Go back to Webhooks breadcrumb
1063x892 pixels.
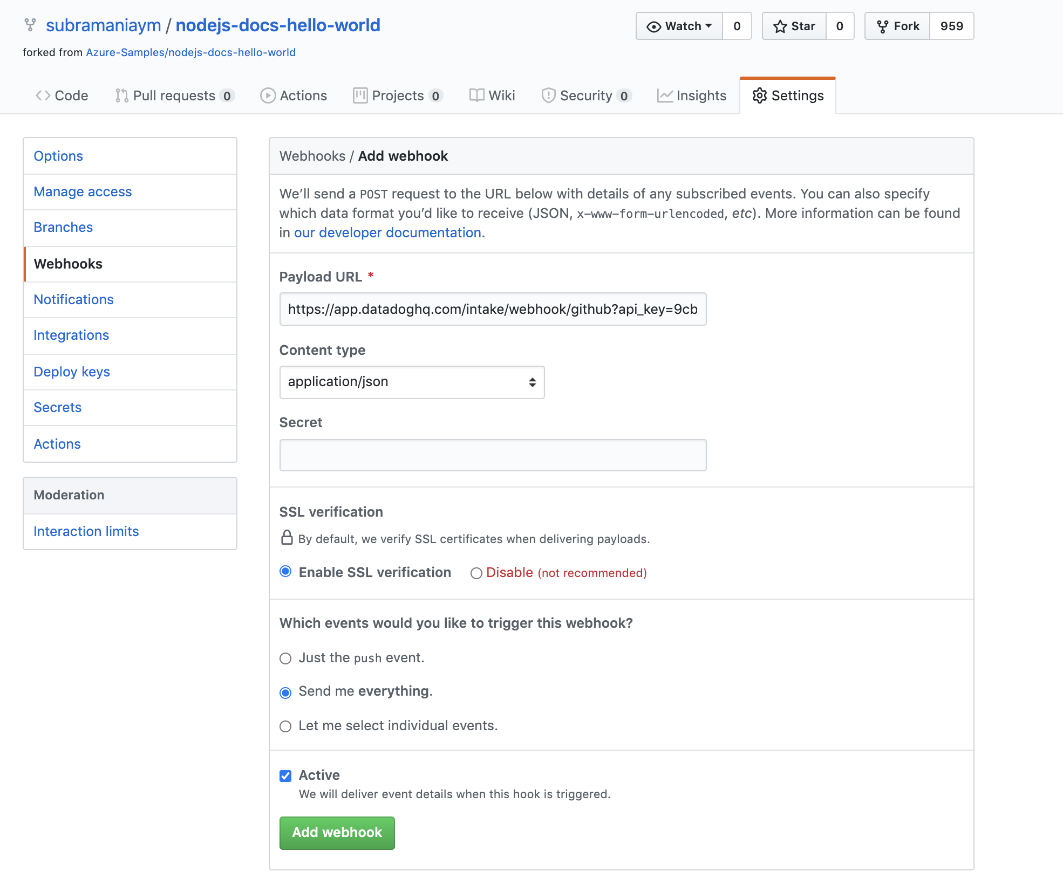pyautogui.click(x=312, y=156)
